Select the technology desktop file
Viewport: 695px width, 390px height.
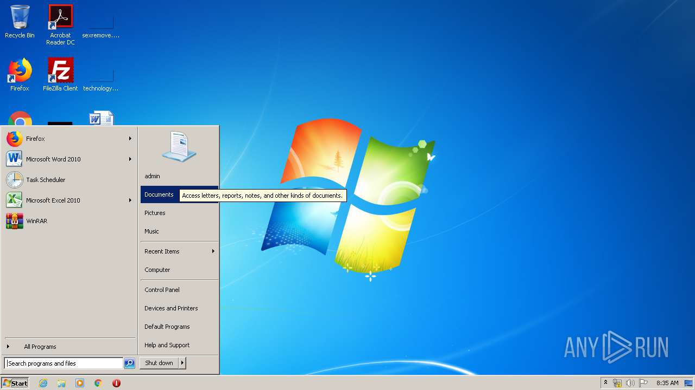101,77
